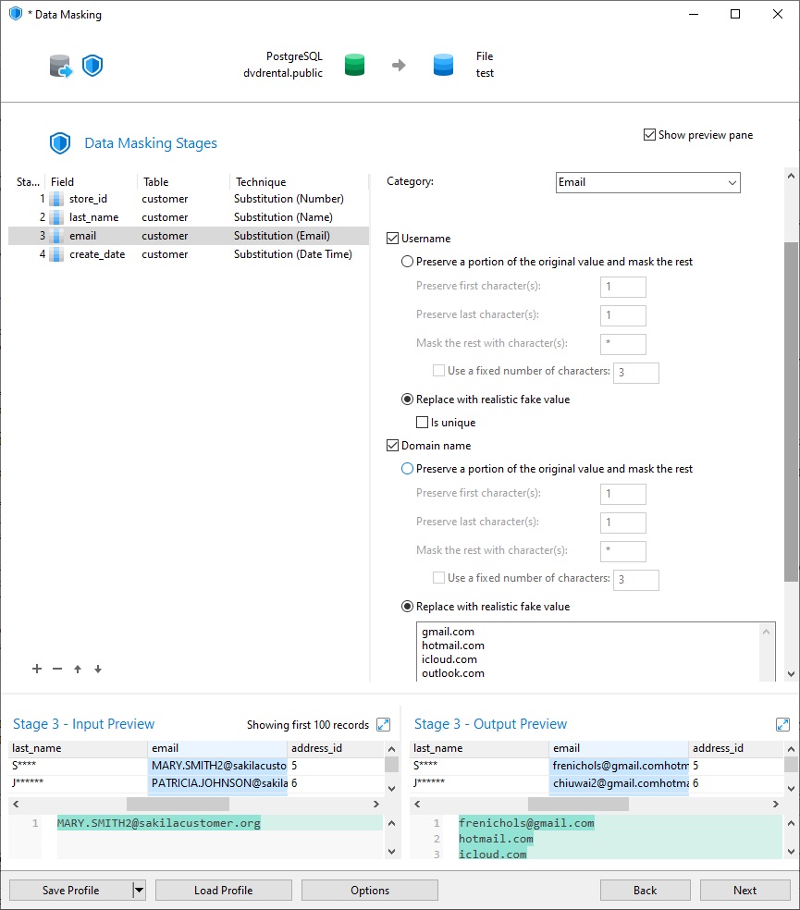Click the green PostgreSQL source database icon

click(x=354, y=65)
